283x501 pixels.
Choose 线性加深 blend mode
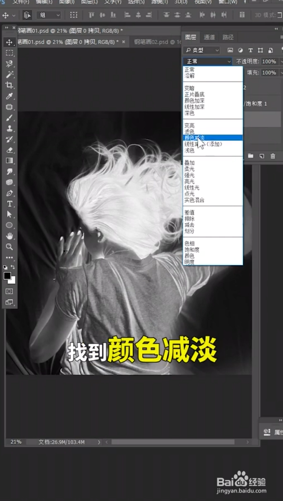(x=213, y=107)
